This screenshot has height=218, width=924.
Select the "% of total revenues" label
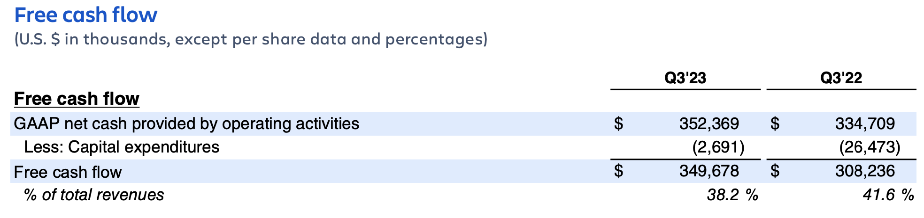pyautogui.click(x=94, y=195)
